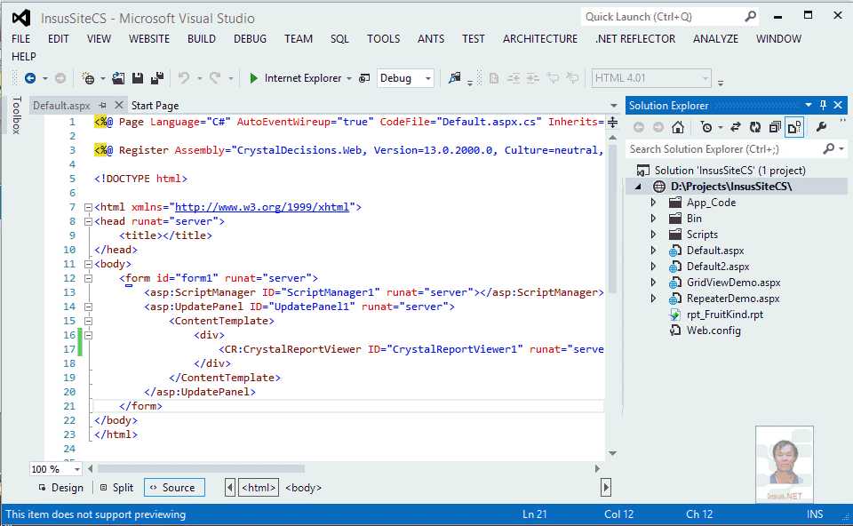853x526 pixels.
Task: Click Collapse All icon in Solution Explorer
Action: [773, 127]
